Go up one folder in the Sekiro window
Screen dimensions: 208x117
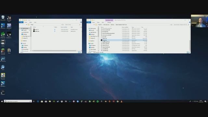tap(94, 25)
